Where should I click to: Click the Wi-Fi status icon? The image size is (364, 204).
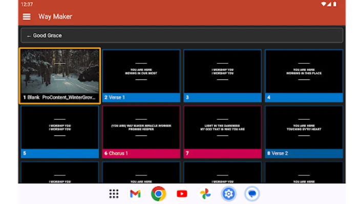tap(324, 4)
